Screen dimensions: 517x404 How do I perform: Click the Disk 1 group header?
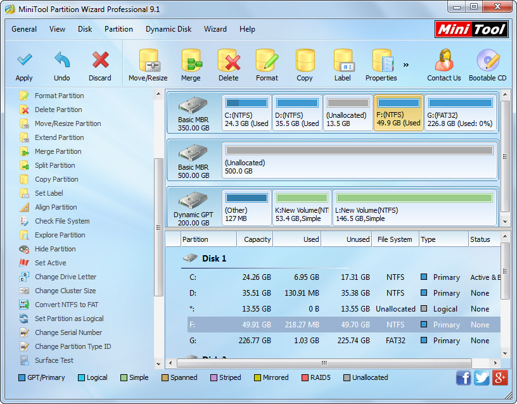[214, 258]
